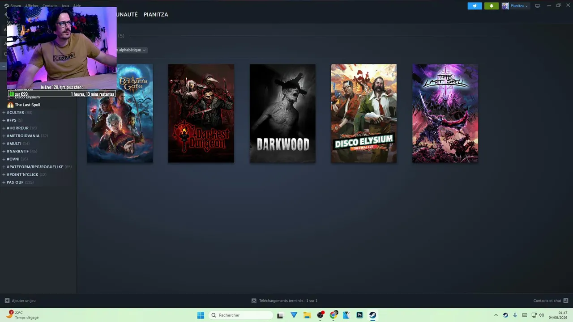573x322 pixels.
Task: Open the Darkwood cover
Action: [x=282, y=113]
